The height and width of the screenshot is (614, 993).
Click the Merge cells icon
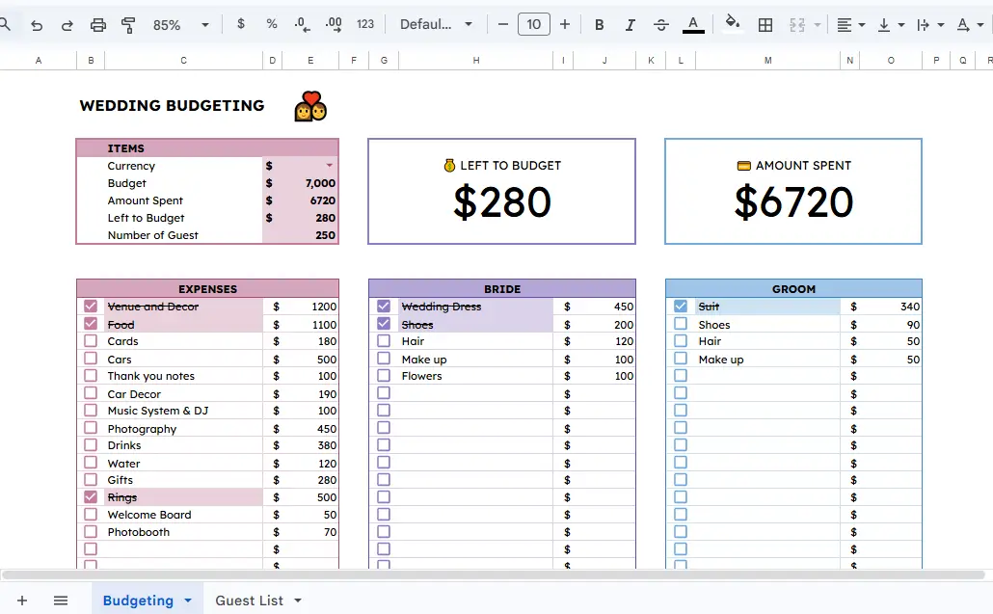[x=798, y=24]
